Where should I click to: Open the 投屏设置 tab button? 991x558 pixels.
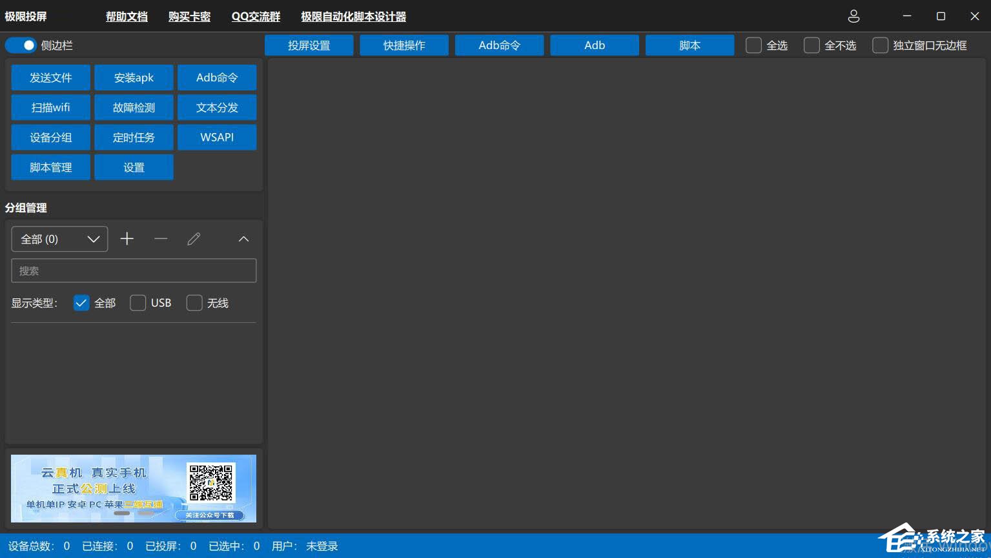click(x=309, y=45)
